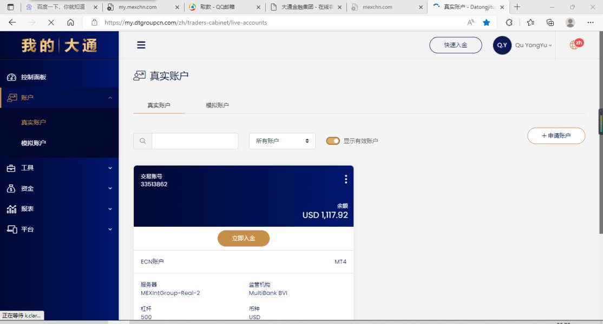Click into the account search field
Viewport: 603px width, 324px height.
(195, 141)
